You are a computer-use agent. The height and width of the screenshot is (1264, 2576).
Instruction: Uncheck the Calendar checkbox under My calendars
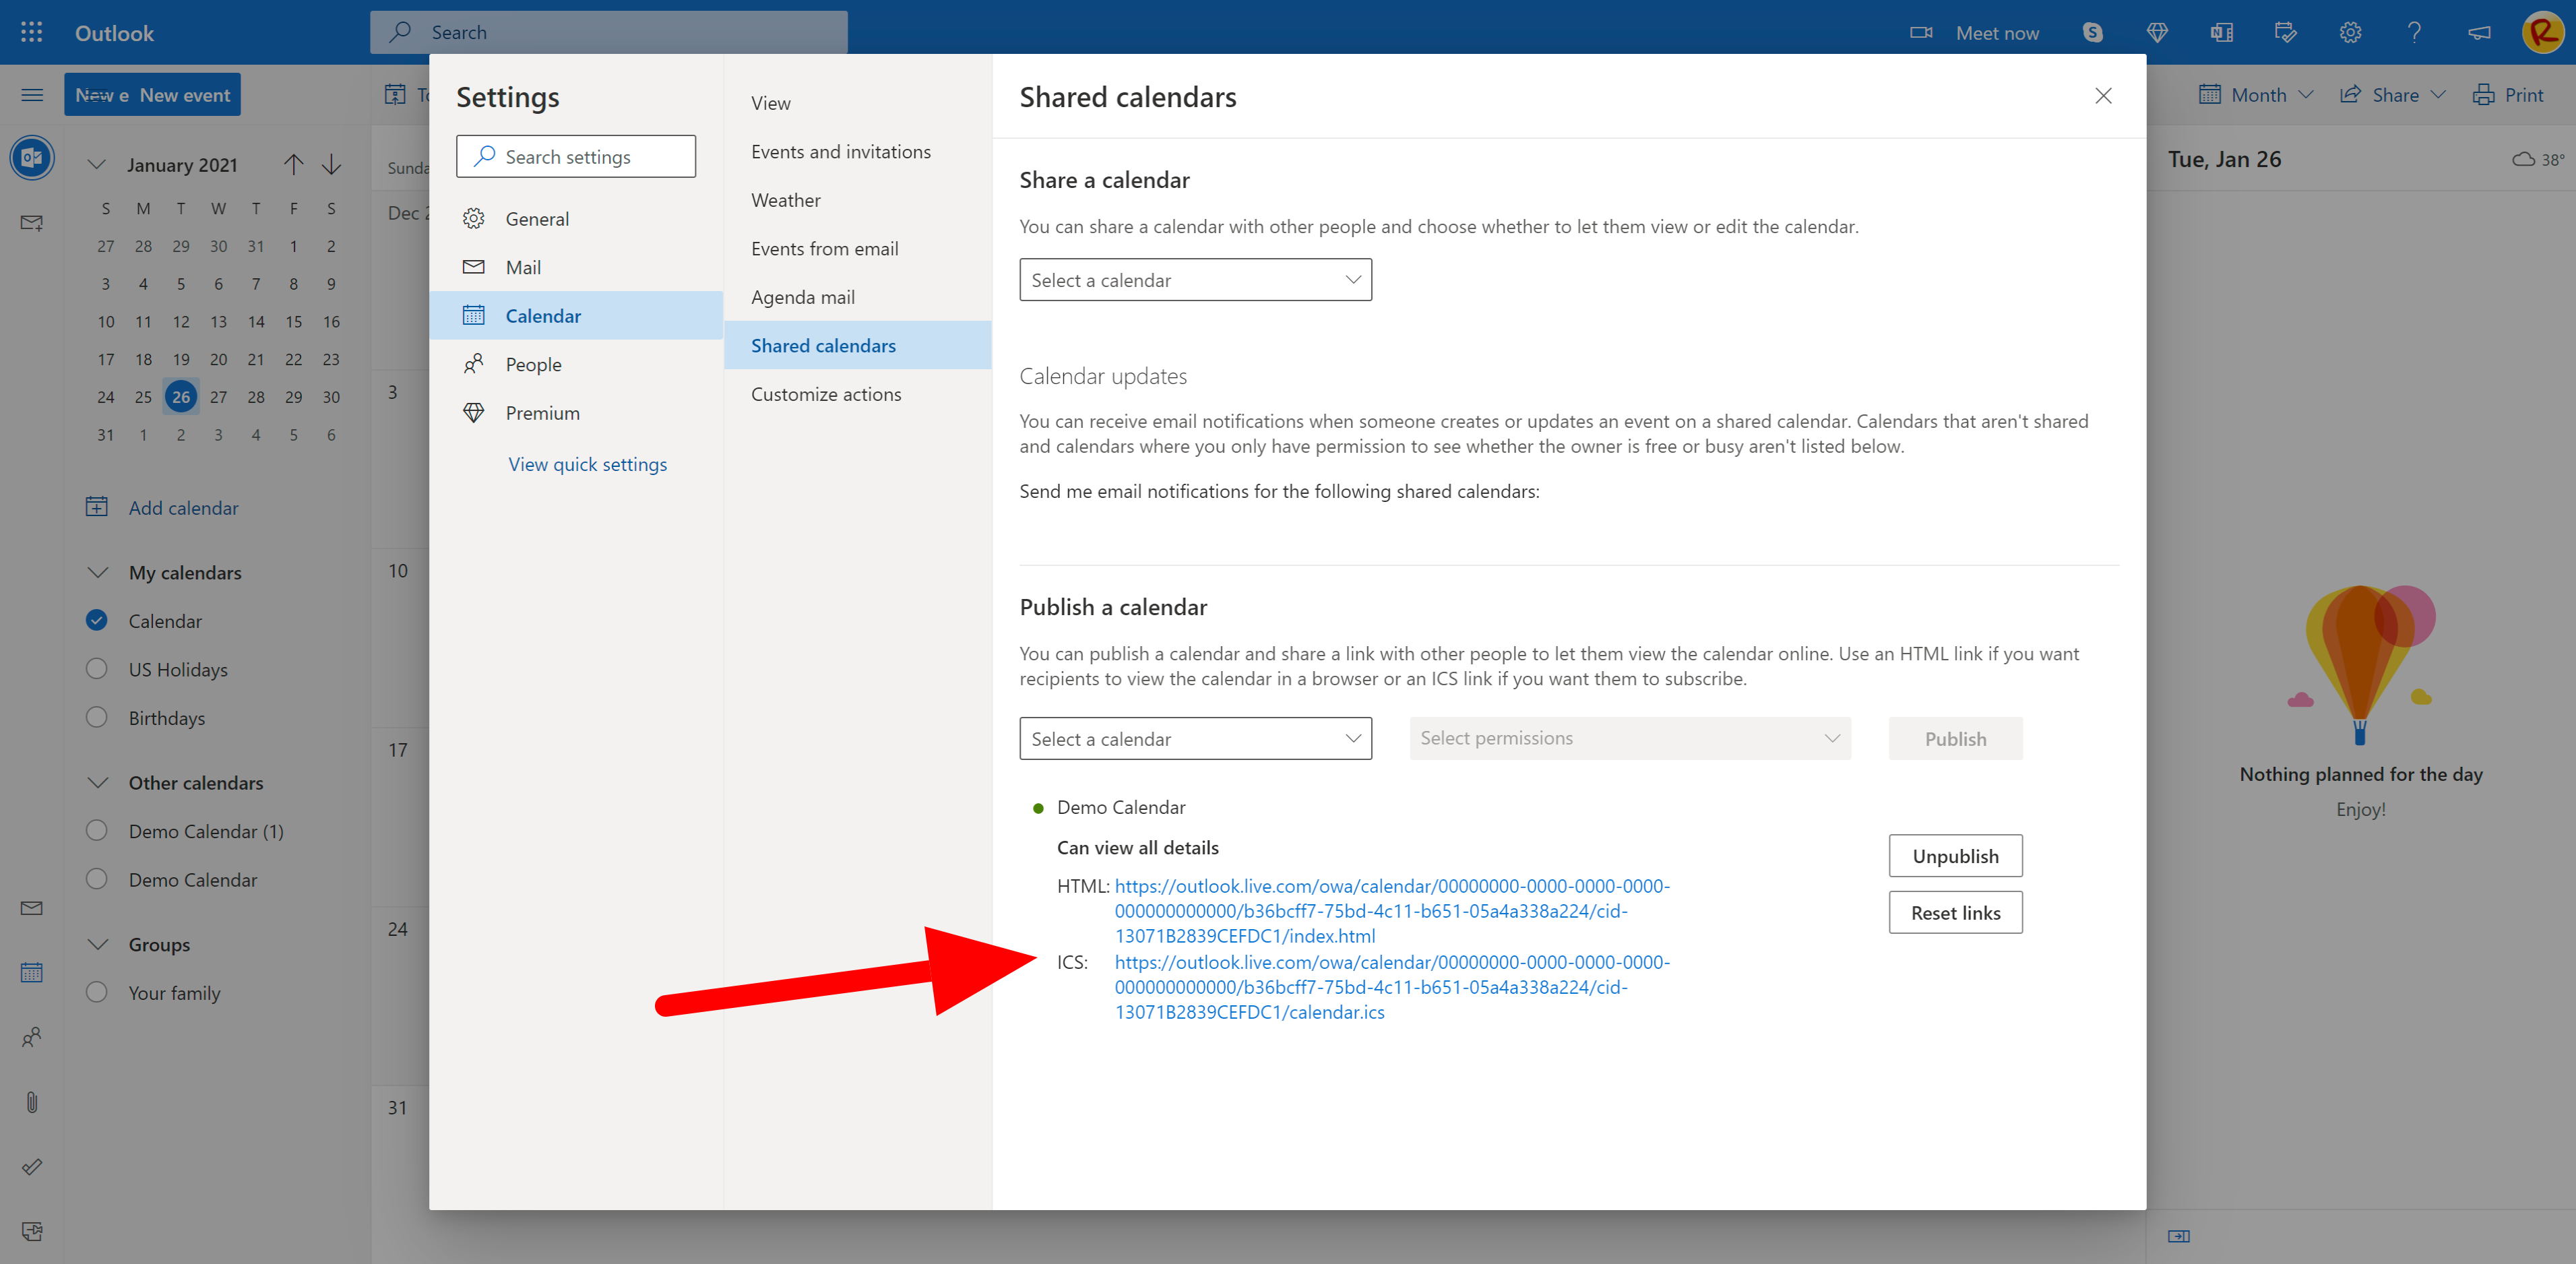tap(97, 620)
